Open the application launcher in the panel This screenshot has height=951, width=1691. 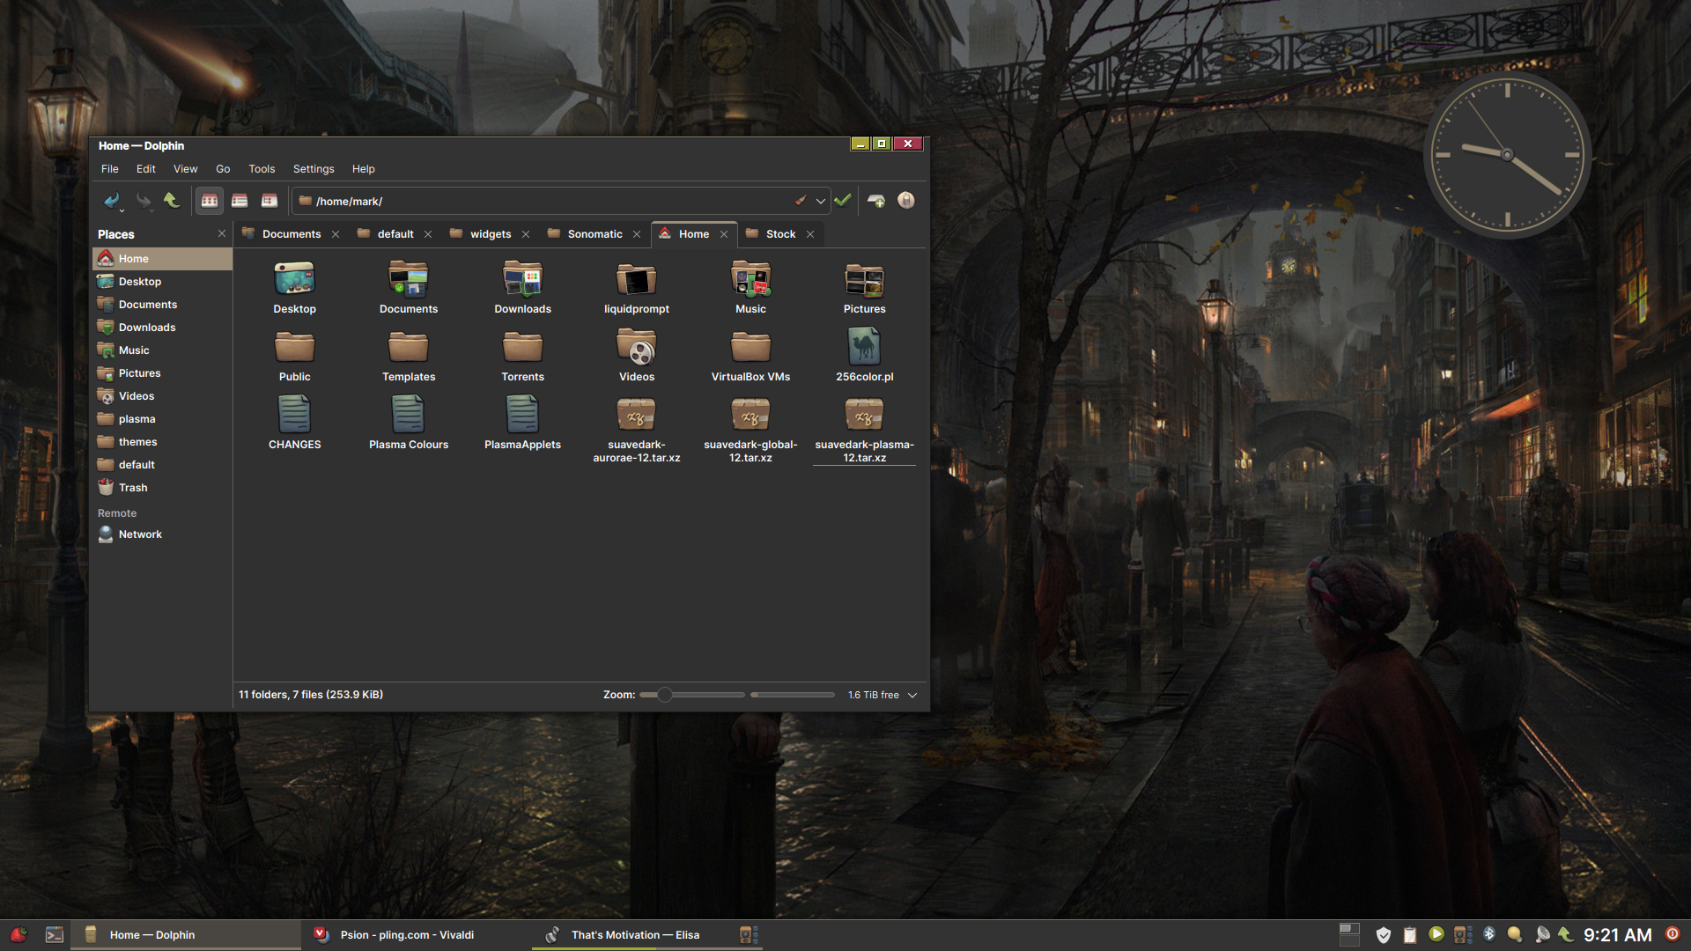[x=18, y=934]
